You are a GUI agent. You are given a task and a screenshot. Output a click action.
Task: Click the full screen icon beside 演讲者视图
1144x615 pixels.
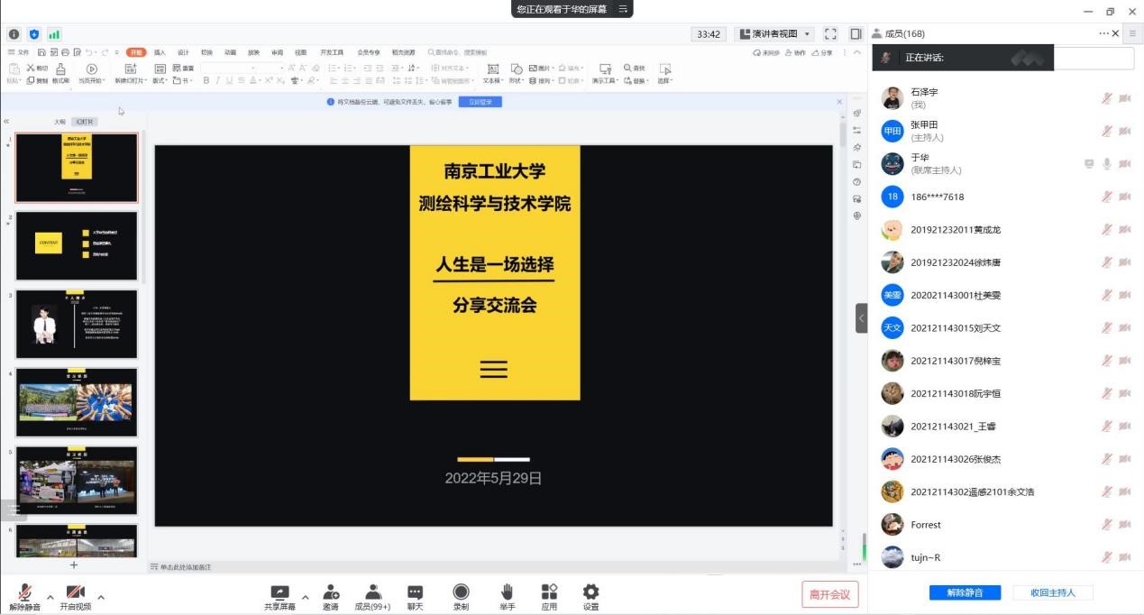(x=830, y=34)
